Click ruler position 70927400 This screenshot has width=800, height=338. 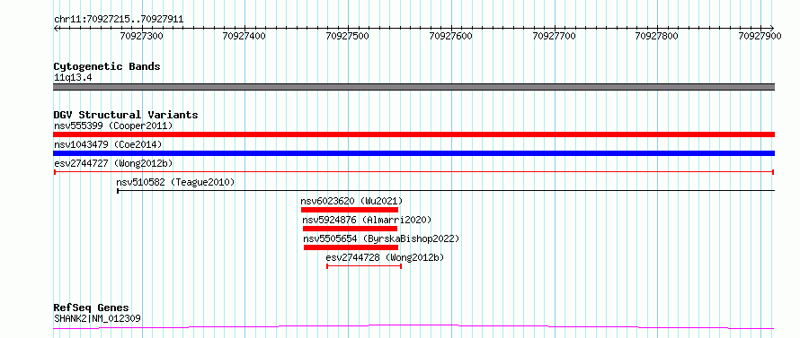click(244, 36)
